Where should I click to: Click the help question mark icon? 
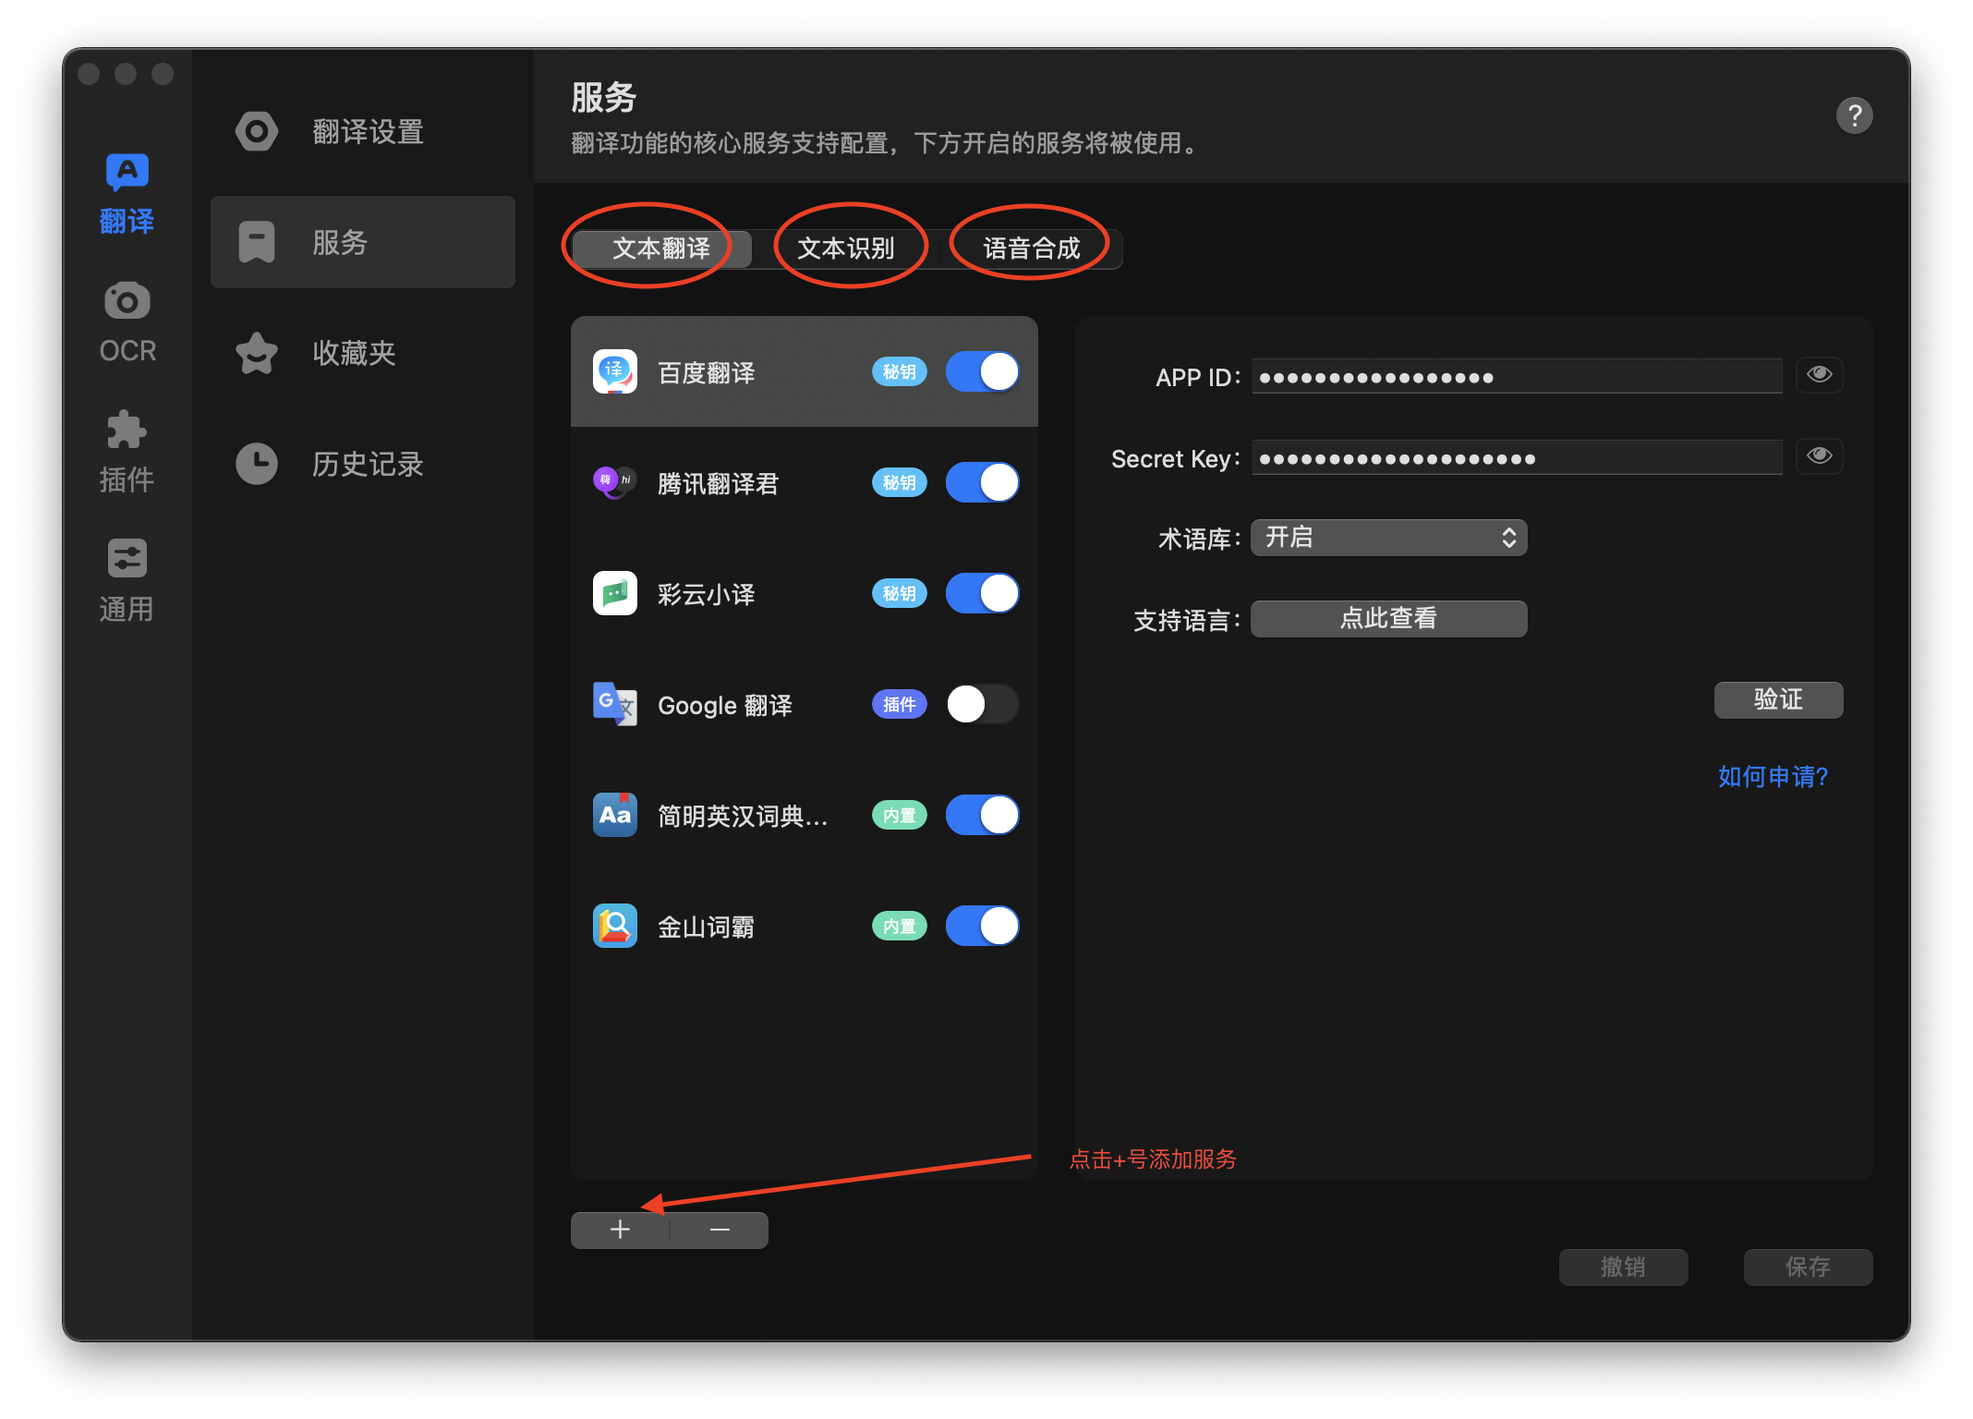(1854, 116)
